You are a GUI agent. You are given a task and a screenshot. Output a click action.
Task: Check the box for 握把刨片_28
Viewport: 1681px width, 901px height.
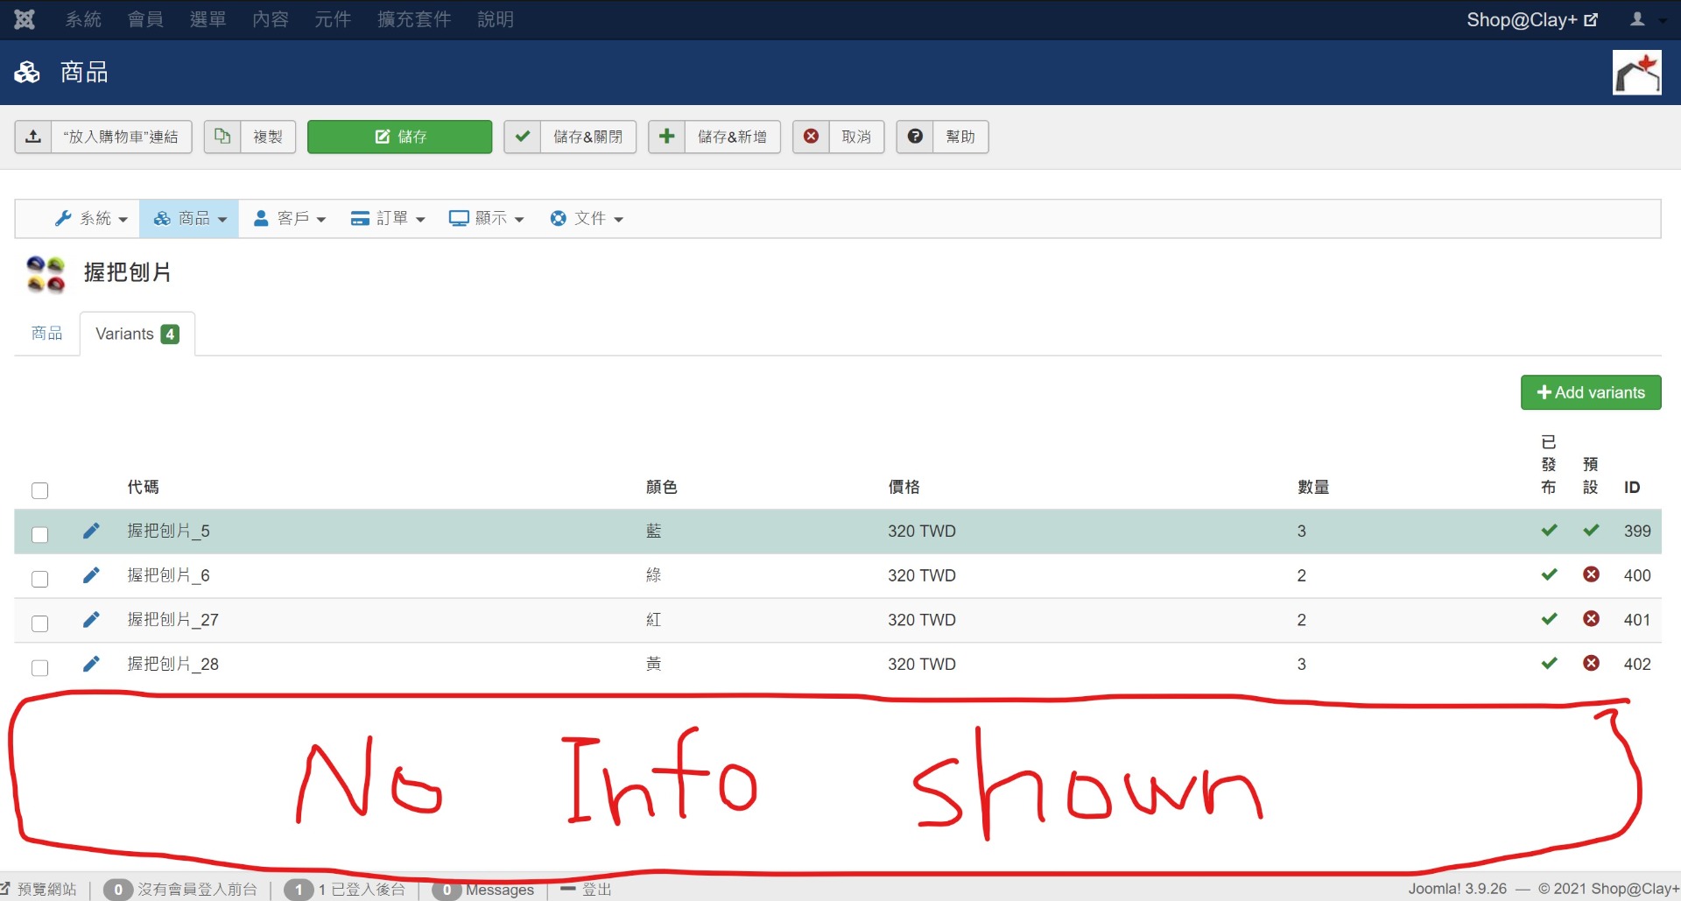click(39, 668)
